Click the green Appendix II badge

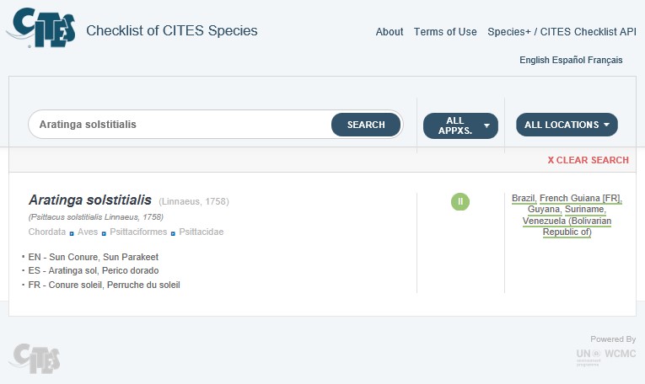pyautogui.click(x=460, y=201)
